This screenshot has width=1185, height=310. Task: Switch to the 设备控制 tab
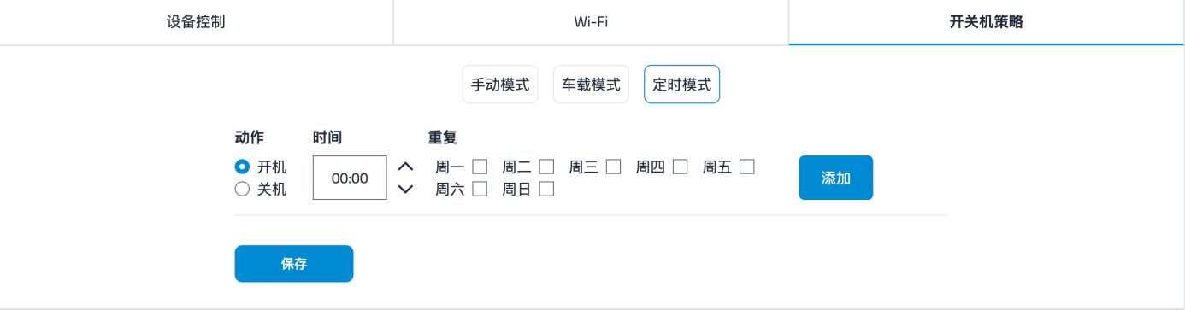point(197,22)
